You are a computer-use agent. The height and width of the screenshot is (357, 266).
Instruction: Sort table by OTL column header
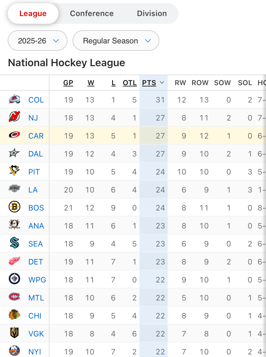130,83
